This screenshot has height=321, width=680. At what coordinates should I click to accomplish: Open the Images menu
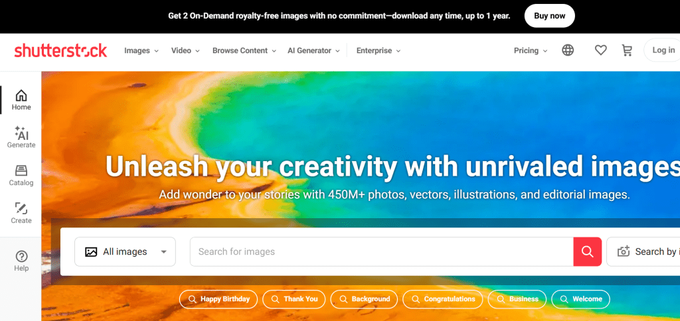[141, 50]
